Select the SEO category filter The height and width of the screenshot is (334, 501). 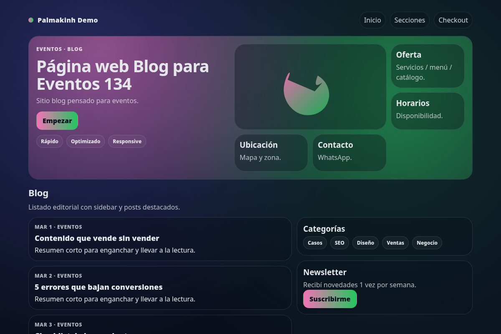pyautogui.click(x=339, y=243)
